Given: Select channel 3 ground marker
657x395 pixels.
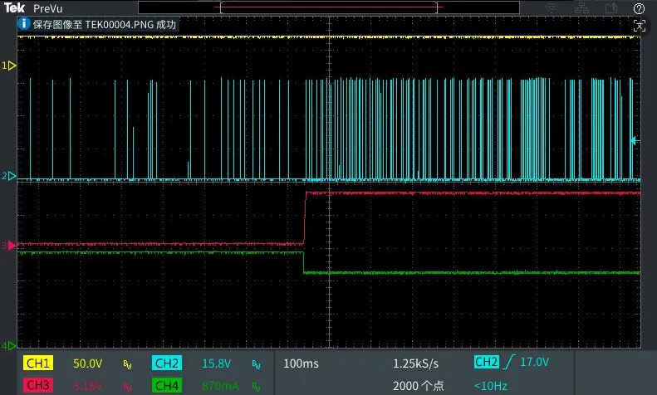Looking at the screenshot, I should (9, 246).
